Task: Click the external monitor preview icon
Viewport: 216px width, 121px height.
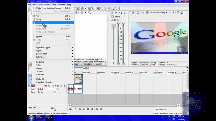Action: click(x=138, y=13)
